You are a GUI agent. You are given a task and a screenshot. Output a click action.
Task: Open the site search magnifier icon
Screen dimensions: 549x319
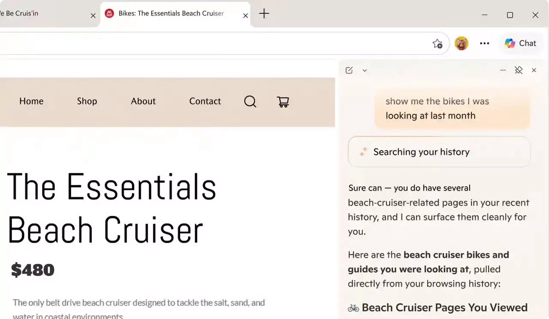pyautogui.click(x=250, y=101)
